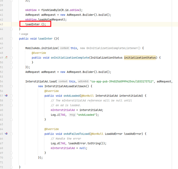Click mAdView in the findViewById assignment
This screenshot has height=169, width=178.
pos(31,10)
